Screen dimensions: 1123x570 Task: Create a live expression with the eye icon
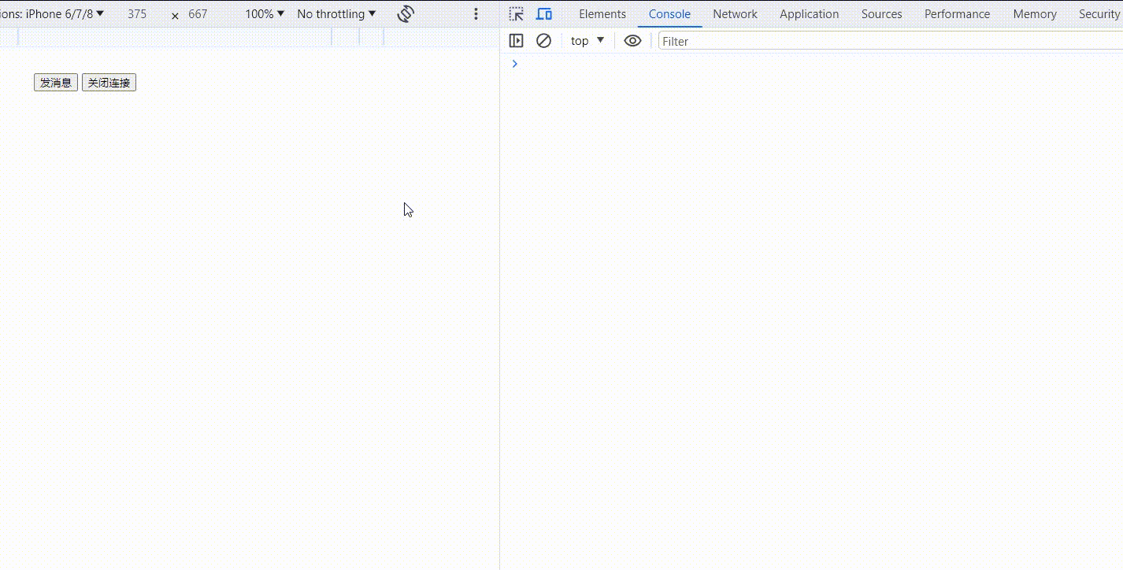tap(632, 40)
